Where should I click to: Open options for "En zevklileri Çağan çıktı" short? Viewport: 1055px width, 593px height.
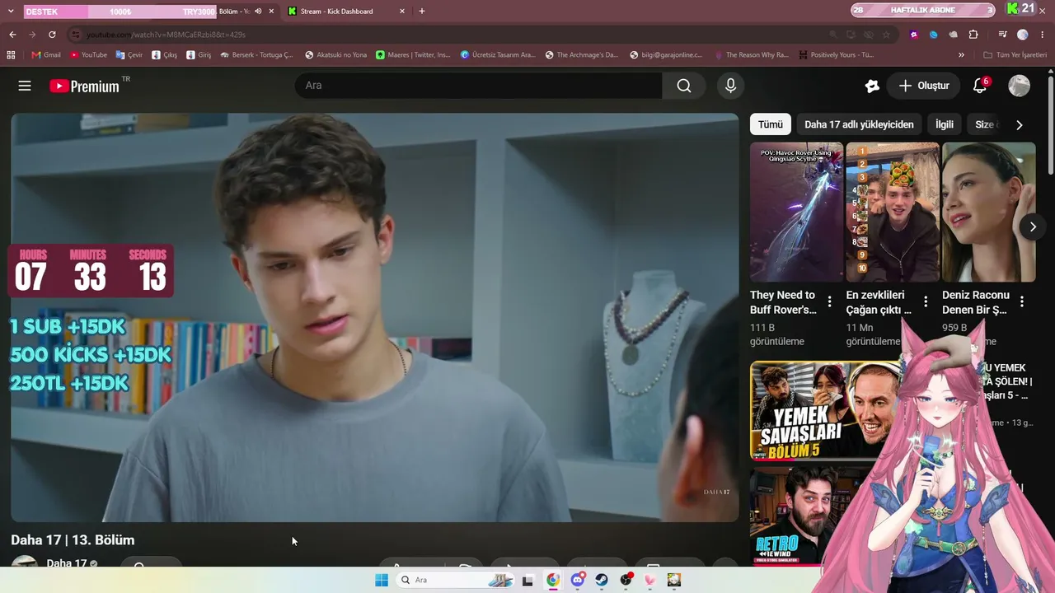pos(926,301)
